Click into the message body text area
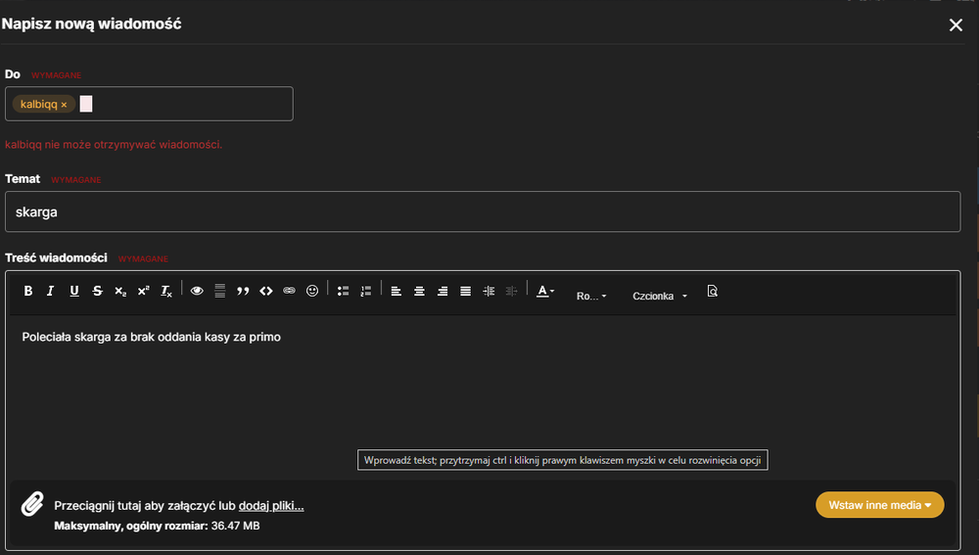979x555 pixels. point(483,396)
